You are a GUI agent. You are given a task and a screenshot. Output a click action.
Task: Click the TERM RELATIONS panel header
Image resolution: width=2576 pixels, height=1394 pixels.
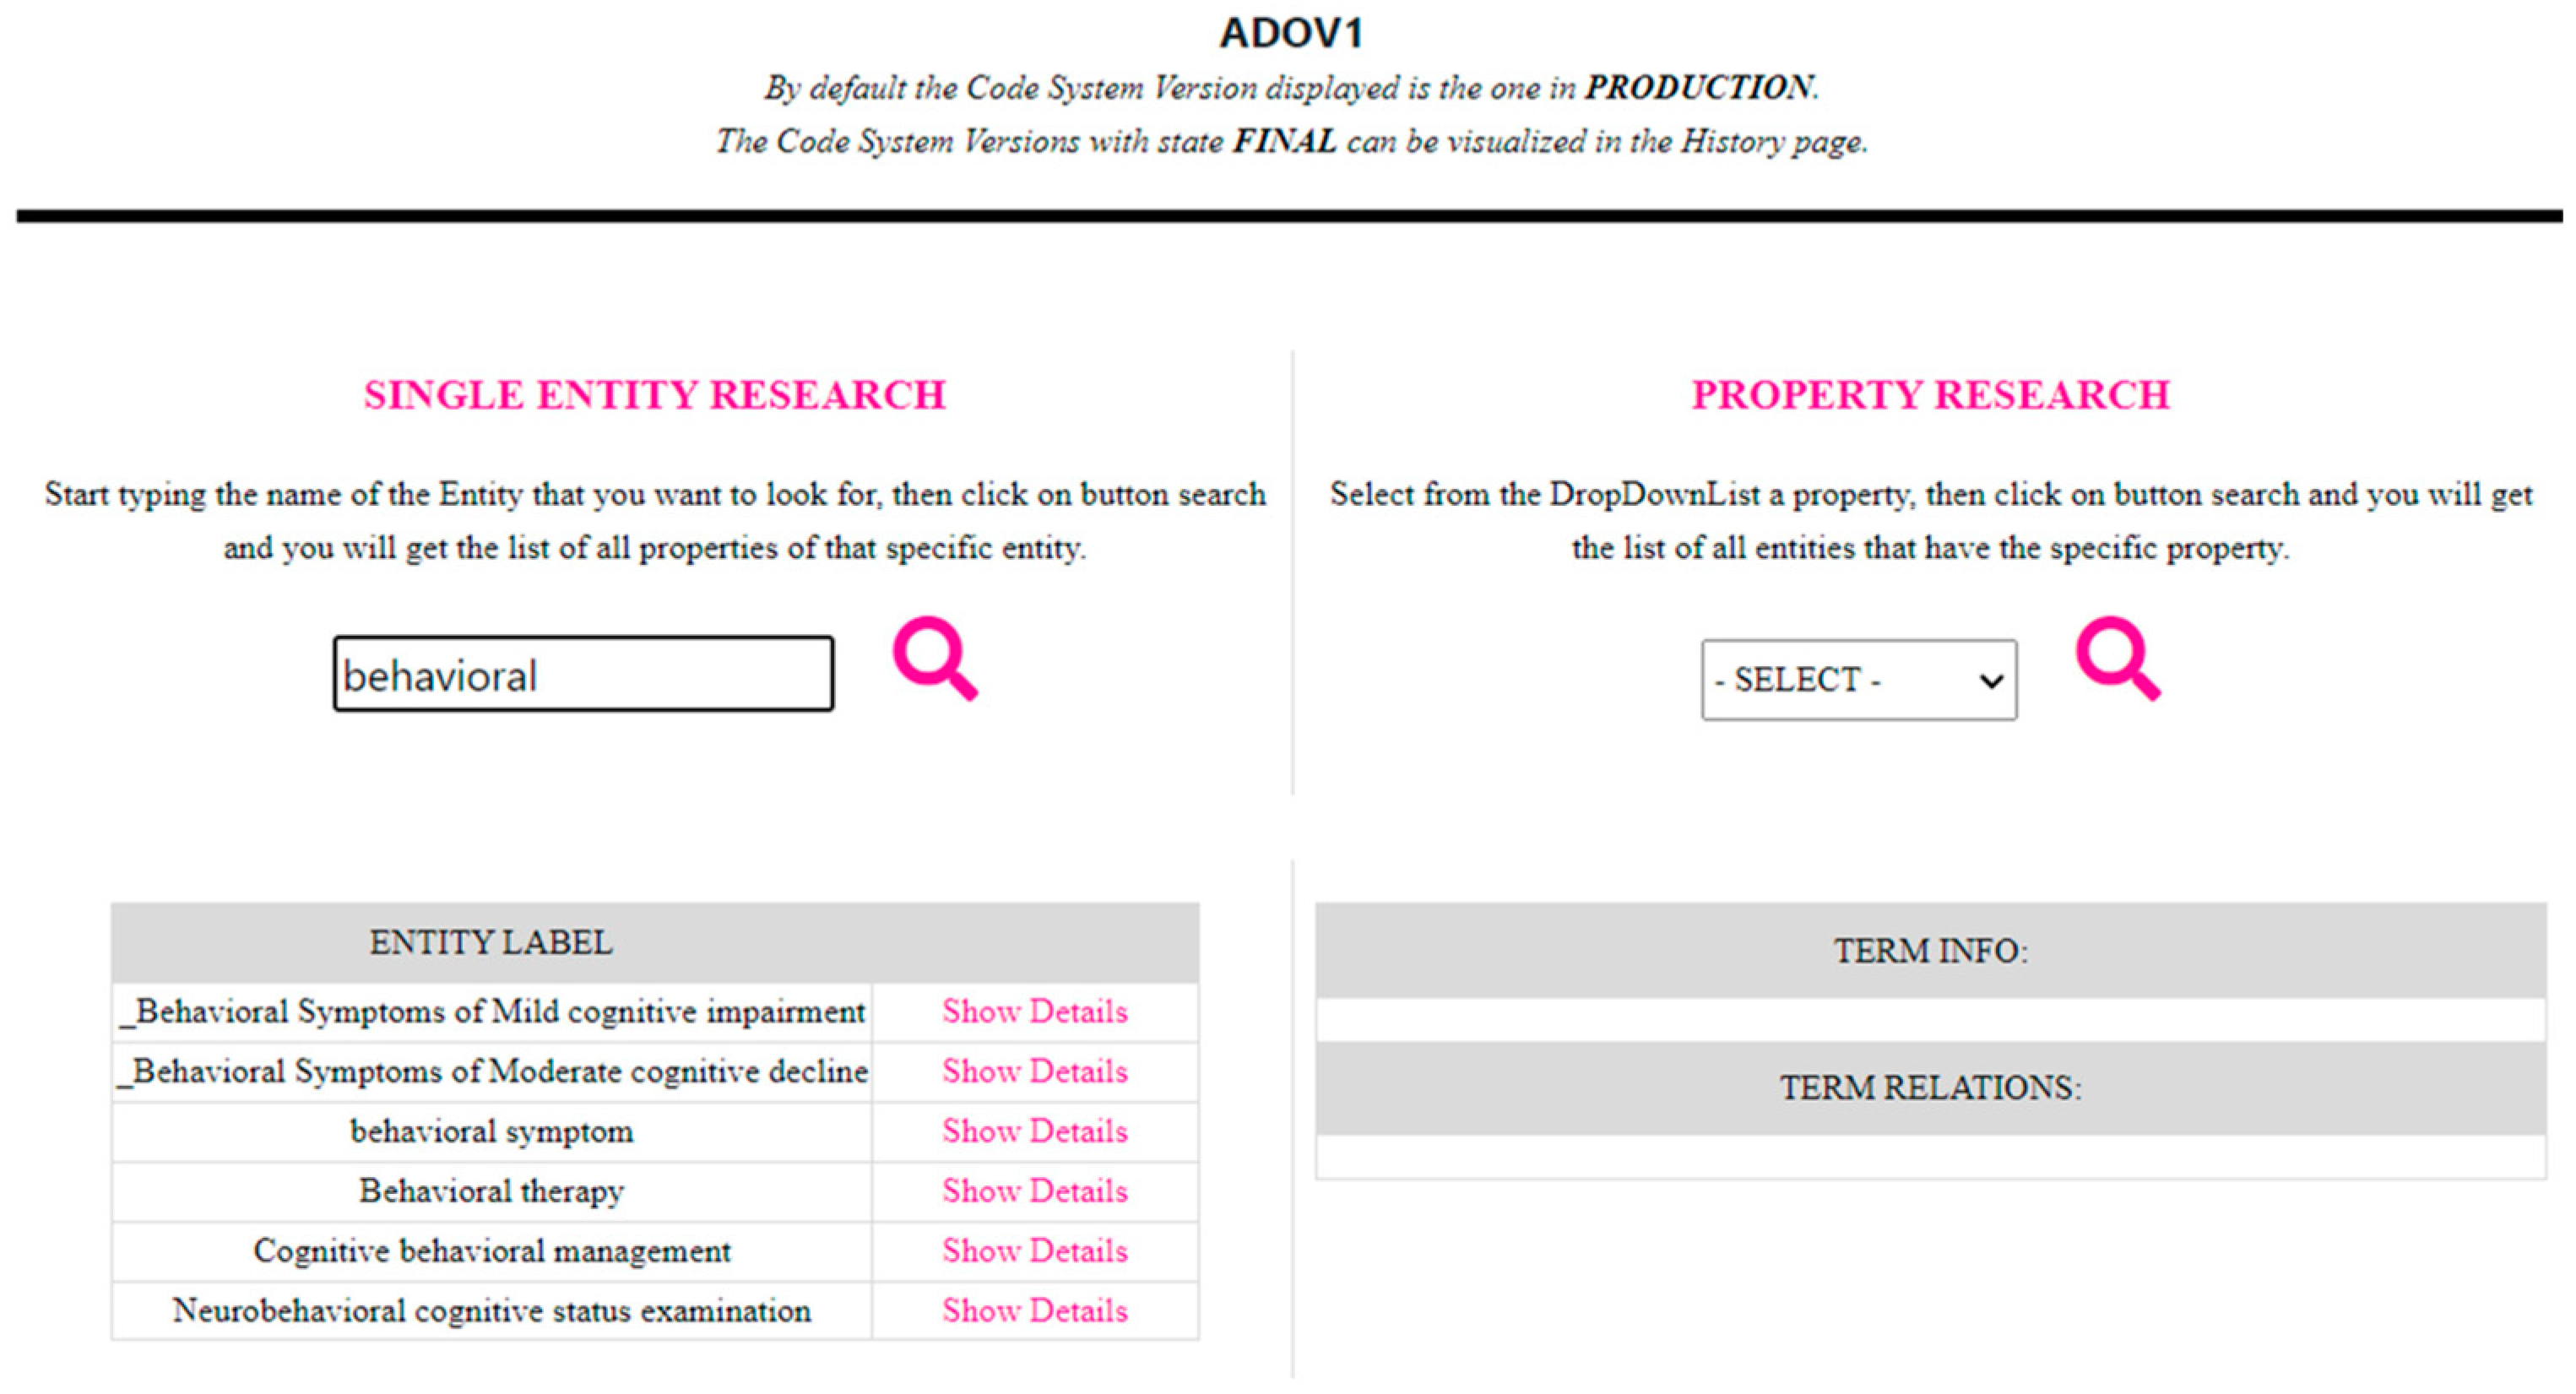[x=1930, y=1088]
